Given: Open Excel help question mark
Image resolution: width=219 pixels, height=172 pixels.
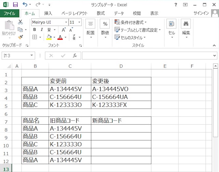Looking at the screenshot, I should point(176,5).
